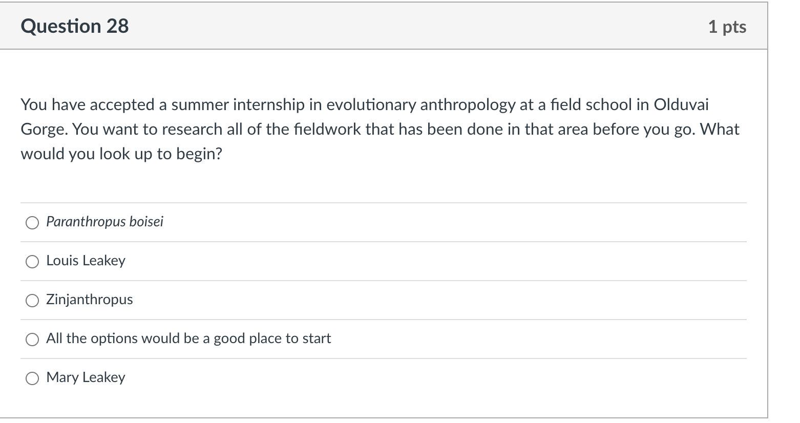This screenshot has width=800, height=423.
Task: Click the word 'Gorge.' in the prompt
Action: [44, 129]
